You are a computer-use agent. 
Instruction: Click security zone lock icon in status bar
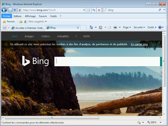[x=139, y=122]
